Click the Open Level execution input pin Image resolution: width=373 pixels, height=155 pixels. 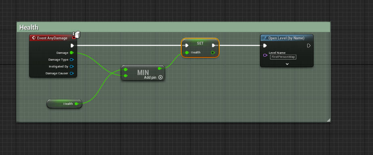click(x=265, y=45)
